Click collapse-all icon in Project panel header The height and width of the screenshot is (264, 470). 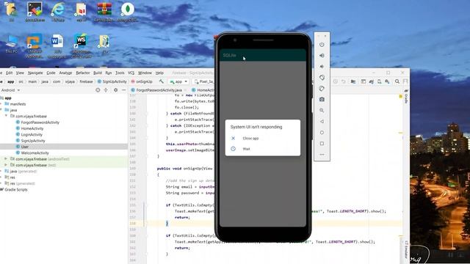[x=106, y=90]
